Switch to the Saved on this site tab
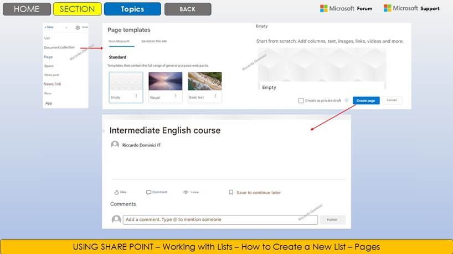The image size is (453, 254). pos(154,41)
